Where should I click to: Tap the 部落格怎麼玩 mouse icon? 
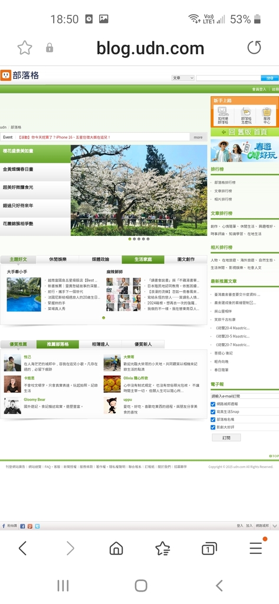(x=246, y=111)
